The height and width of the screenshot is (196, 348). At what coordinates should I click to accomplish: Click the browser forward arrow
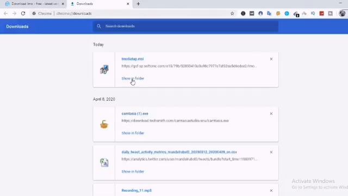15,14
